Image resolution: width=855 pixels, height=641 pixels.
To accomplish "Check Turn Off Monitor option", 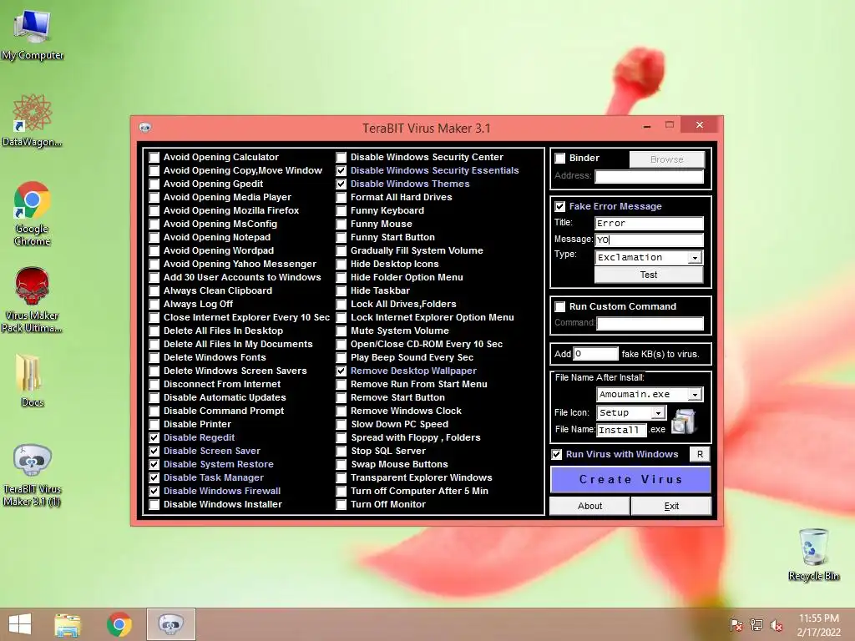I will point(341,505).
